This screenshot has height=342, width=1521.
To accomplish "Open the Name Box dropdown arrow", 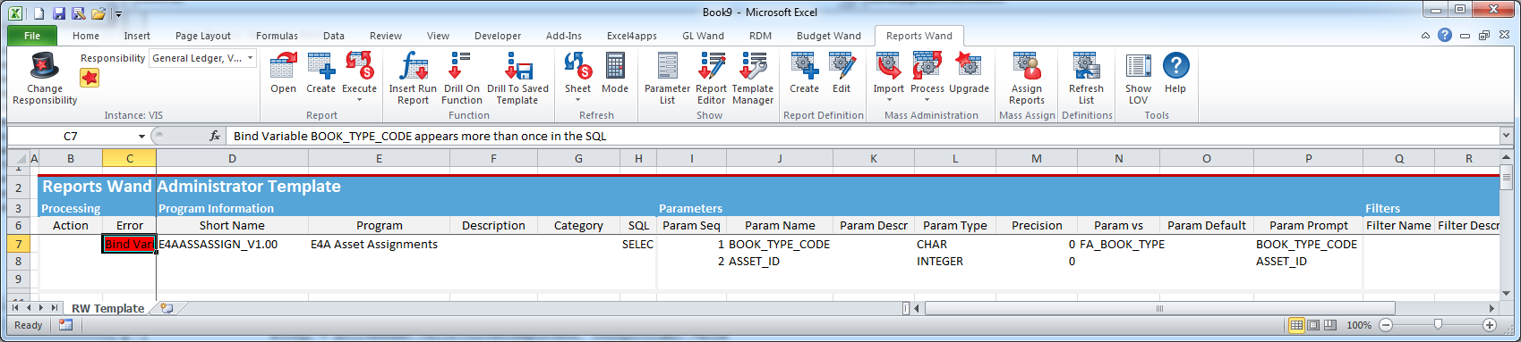I will coord(141,136).
